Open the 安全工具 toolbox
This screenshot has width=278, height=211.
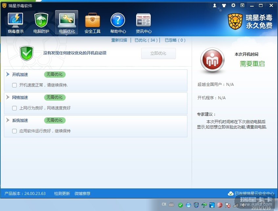92,23
